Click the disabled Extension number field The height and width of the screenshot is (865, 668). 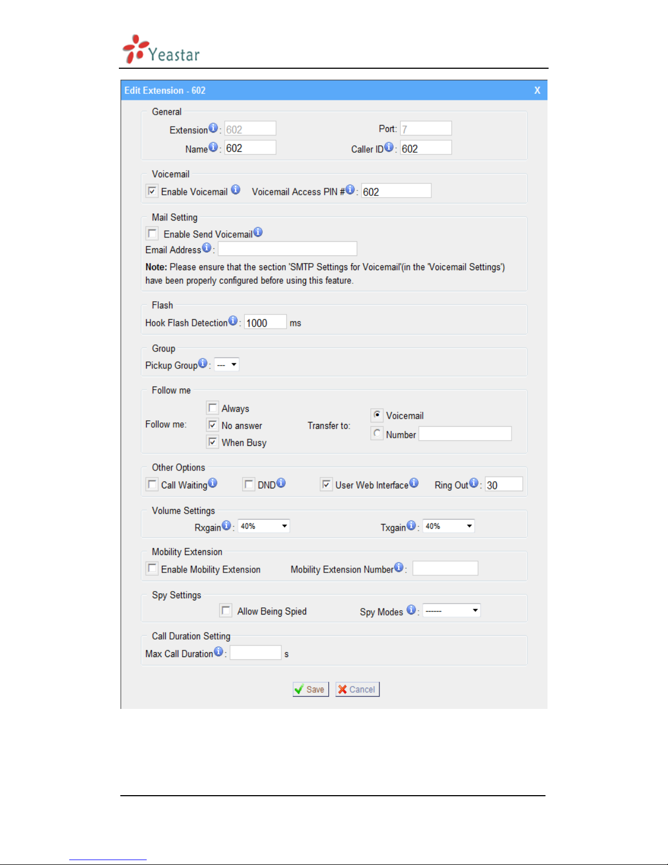(250, 129)
